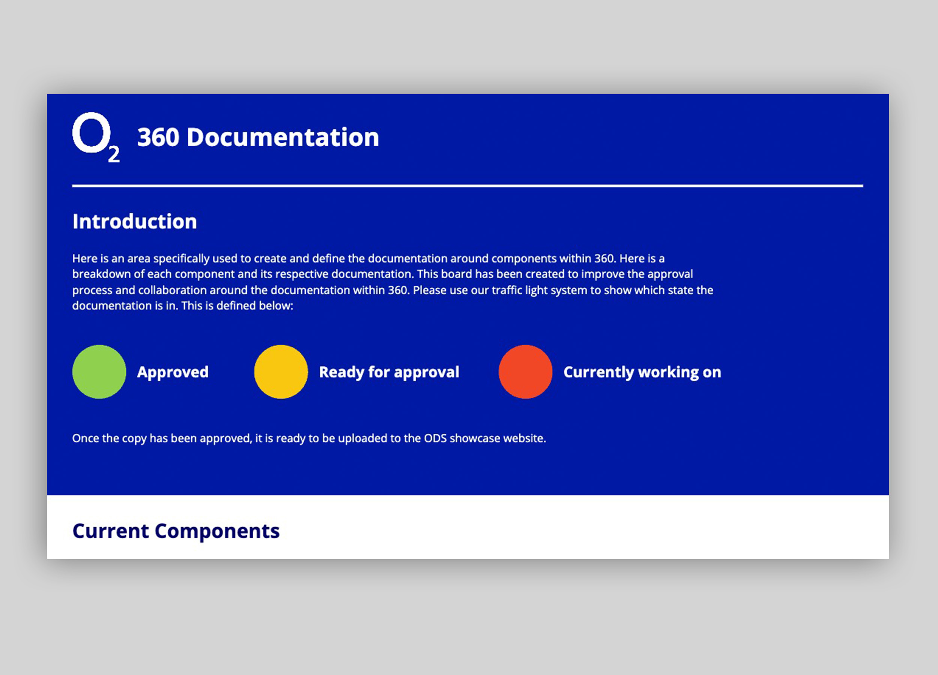Select the yellow Ready for approval circle
The image size is (938, 675).
tap(281, 372)
